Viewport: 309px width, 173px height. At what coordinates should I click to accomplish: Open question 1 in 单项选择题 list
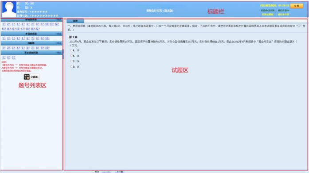4,24
